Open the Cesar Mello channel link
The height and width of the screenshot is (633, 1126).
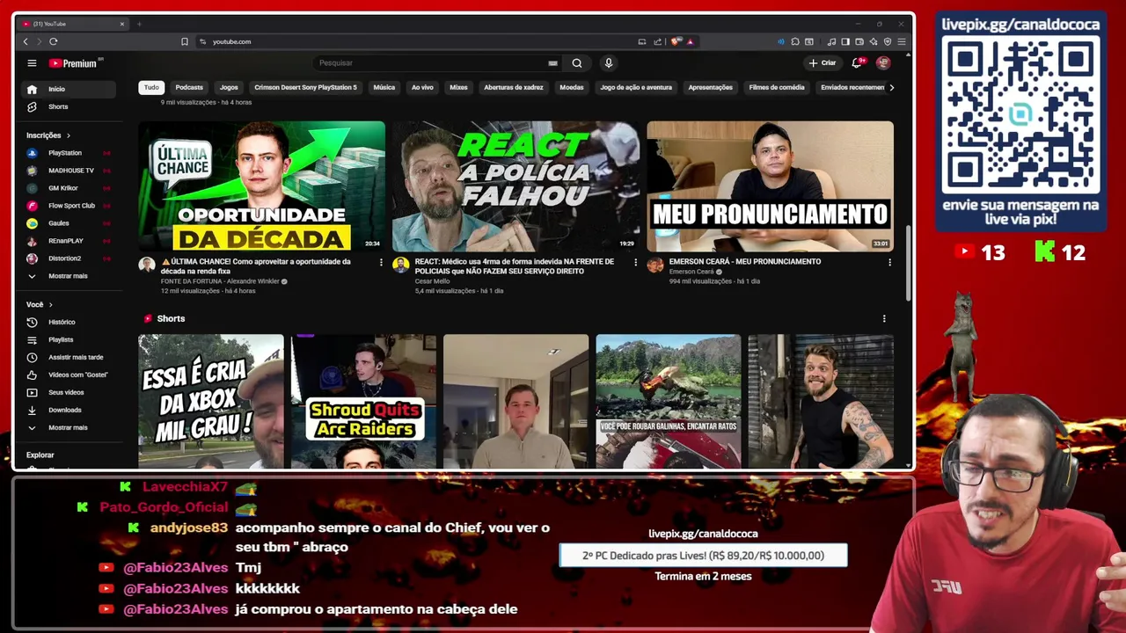[432, 281]
